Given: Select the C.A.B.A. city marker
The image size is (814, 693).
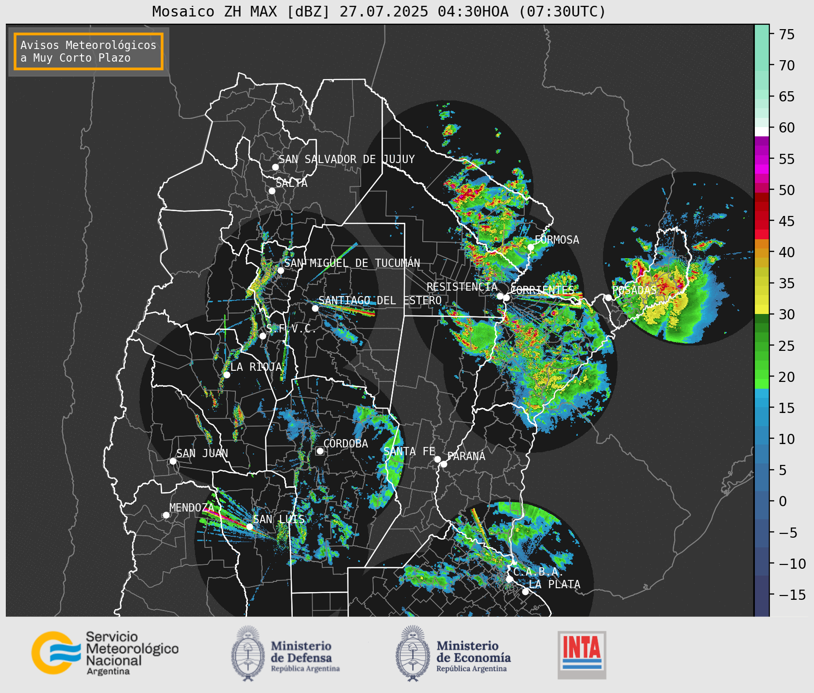Looking at the screenshot, I should coord(509,579).
